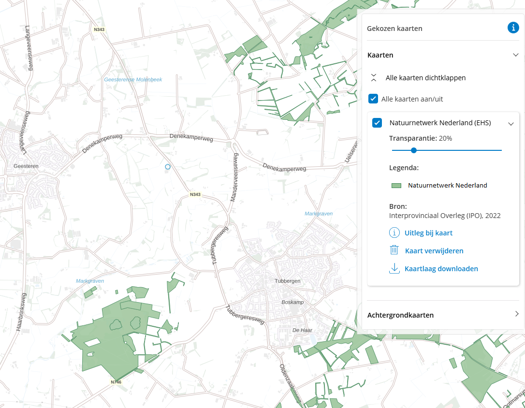Click the upper N343 road shield near Langeveenseweg
The width and height of the screenshot is (525, 408).
(x=99, y=29)
